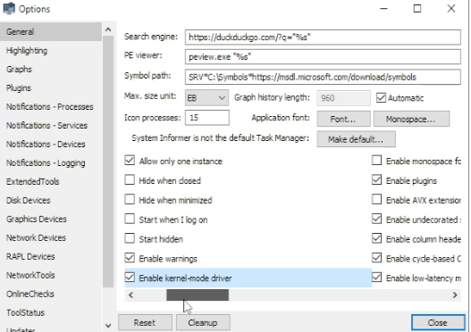Toggle Enable undecorated symbols checkbox

point(376,219)
